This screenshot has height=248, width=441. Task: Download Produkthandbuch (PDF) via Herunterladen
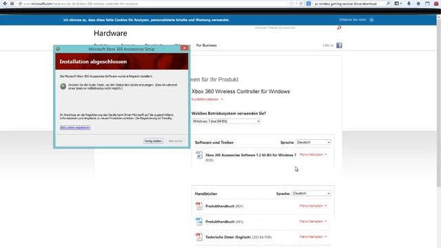[x=313, y=206]
